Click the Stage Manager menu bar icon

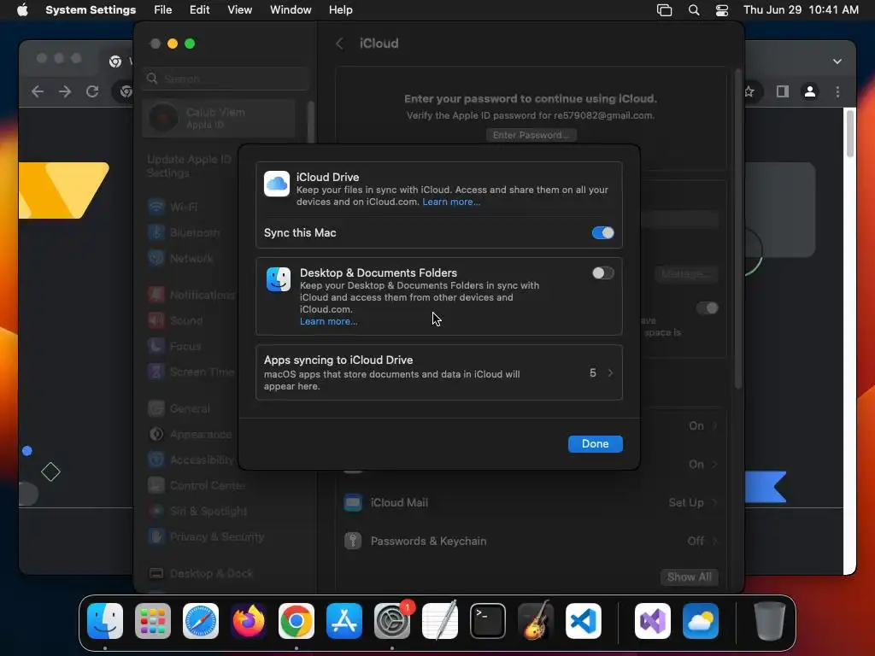point(664,10)
